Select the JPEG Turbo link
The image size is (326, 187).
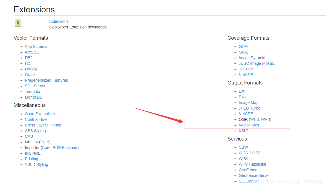tap(249, 108)
